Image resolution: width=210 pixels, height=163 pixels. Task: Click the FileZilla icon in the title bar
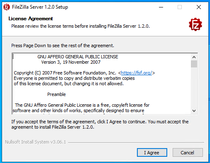[x=7, y=7]
